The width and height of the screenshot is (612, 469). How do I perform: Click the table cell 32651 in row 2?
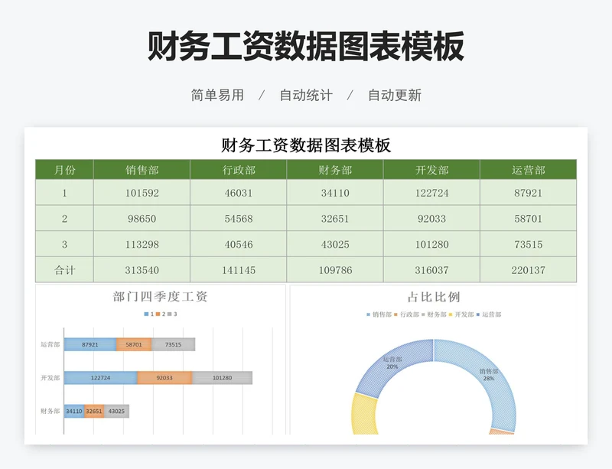(x=335, y=218)
